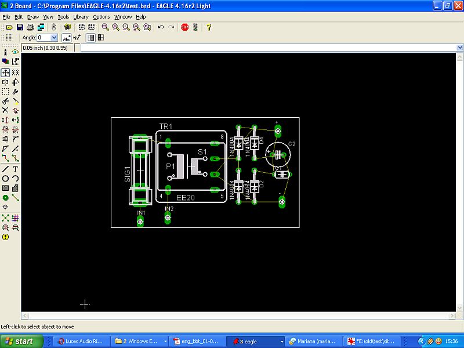The width and height of the screenshot is (464, 348).
Task: Click the zoom out magnifier
Action: 126,27
